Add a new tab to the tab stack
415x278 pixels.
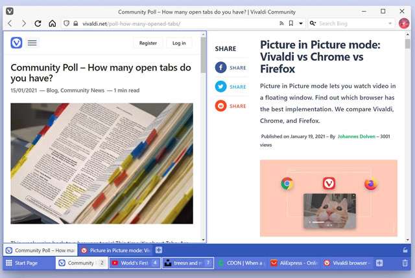tap(158, 250)
